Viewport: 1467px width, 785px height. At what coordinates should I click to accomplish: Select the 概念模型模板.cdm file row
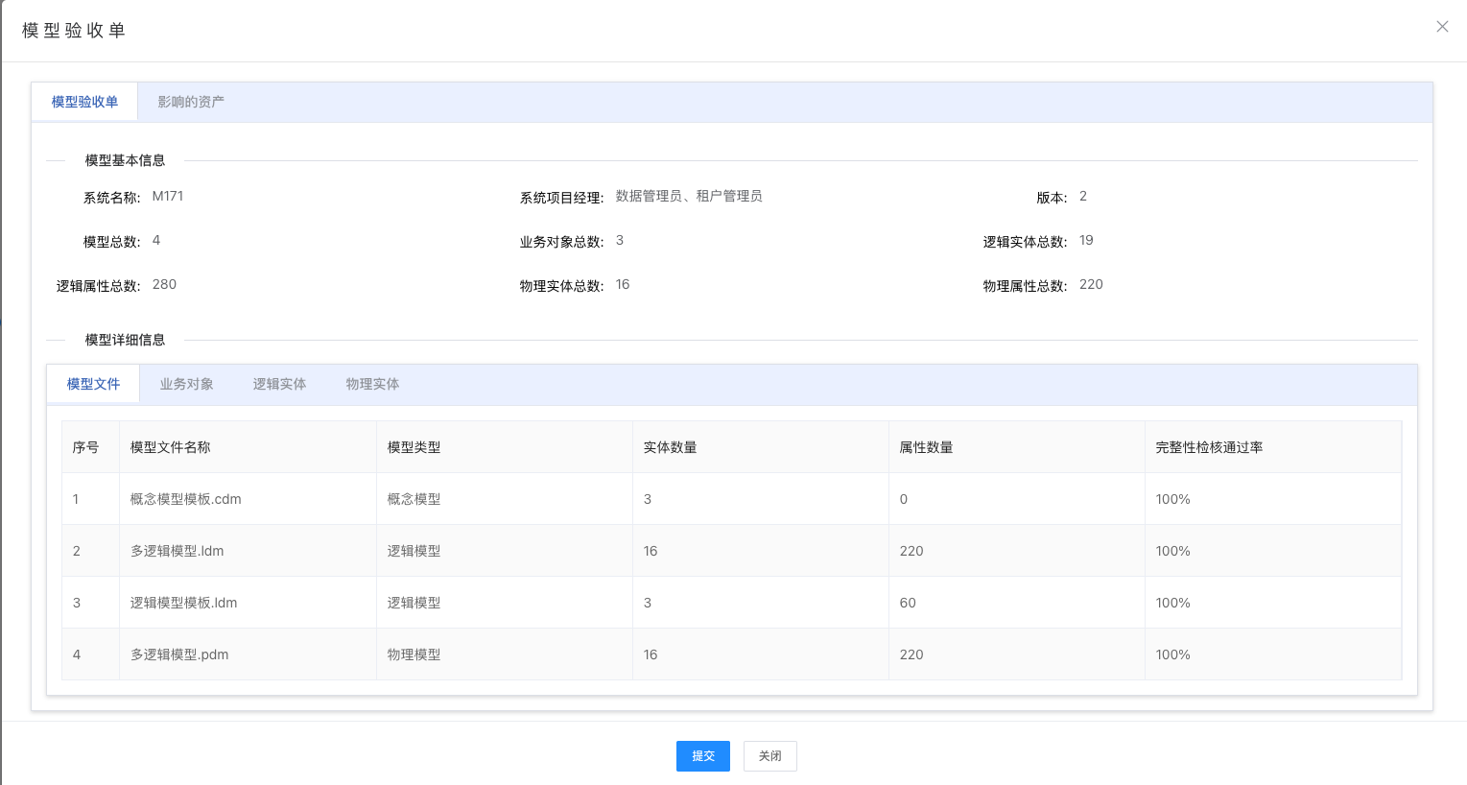pos(183,499)
